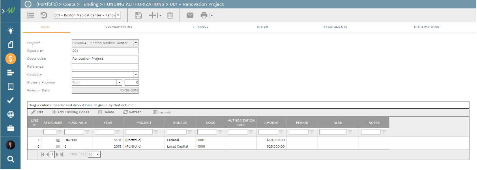Open the Page Size dropdown
Screen dimensions: 477x170
[x=98, y=155]
